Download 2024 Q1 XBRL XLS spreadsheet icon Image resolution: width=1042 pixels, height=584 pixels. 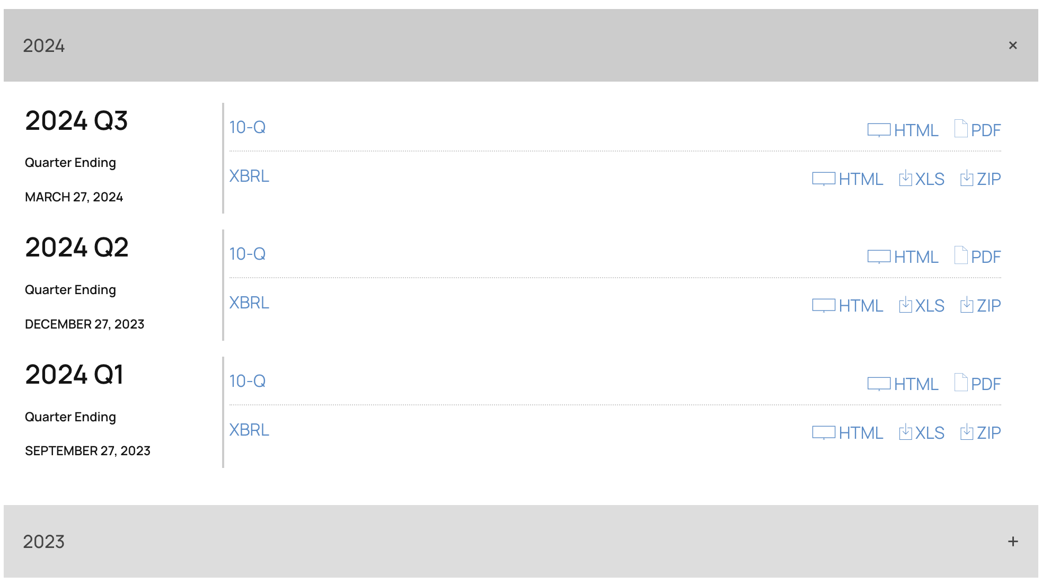(x=905, y=432)
